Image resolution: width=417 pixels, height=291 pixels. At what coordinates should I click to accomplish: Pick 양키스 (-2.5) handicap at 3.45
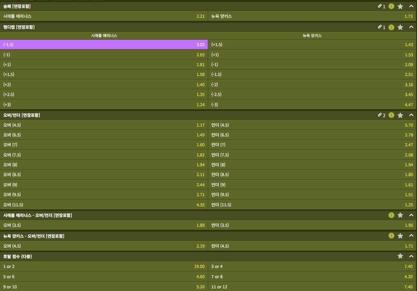click(312, 94)
